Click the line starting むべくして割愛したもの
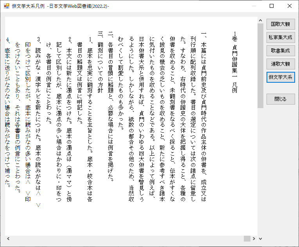This screenshot has height=247, width=299. point(121,83)
